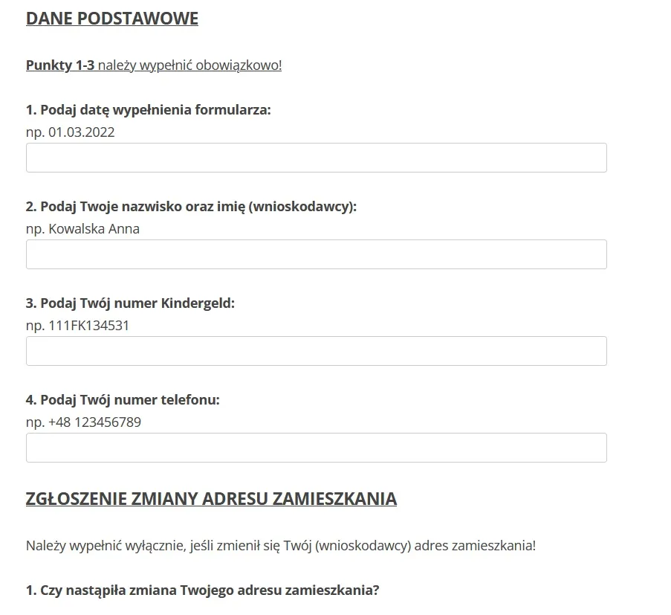Click the example name 'np. Kowalska Anna'
This screenshot has height=615, width=671.
[82, 229]
